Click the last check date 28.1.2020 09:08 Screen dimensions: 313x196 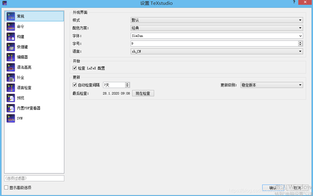click(116, 93)
